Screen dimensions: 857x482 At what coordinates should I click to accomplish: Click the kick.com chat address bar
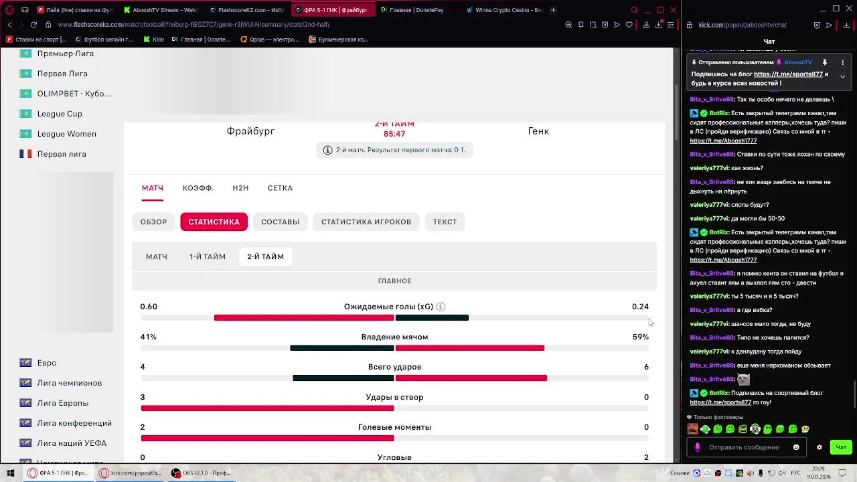tap(742, 25)
